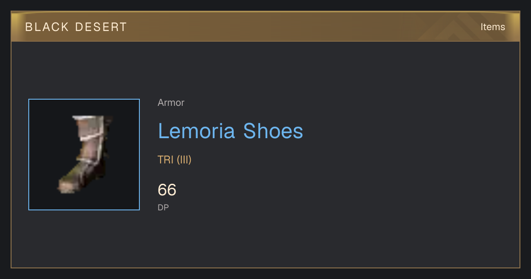Click the boot's toe in the thumbnail
531x279 pixels.
click(x=66, y=187)
